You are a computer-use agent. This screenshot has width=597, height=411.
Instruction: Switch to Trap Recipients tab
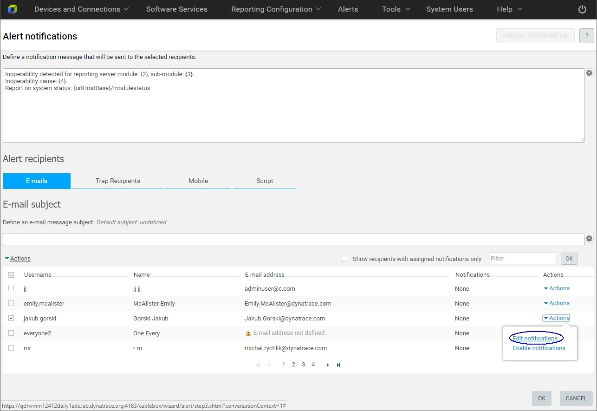[117, 181]
